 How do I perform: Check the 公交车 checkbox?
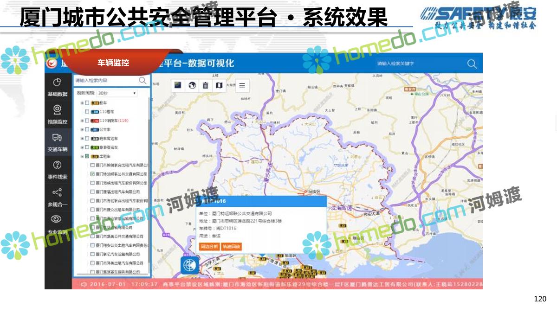87,130
